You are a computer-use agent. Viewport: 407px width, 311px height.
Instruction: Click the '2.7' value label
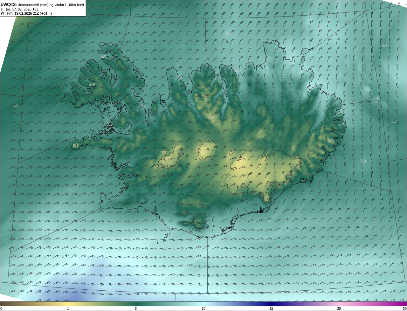pyautogui.click(x=211, y=118)
